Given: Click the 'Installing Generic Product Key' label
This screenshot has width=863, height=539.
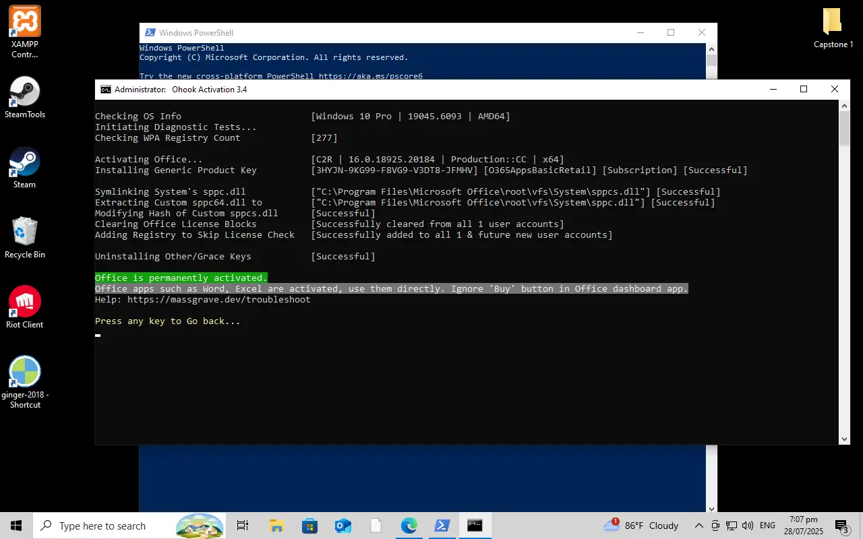Looking at the screenshot, I should [x=176, y=170].
